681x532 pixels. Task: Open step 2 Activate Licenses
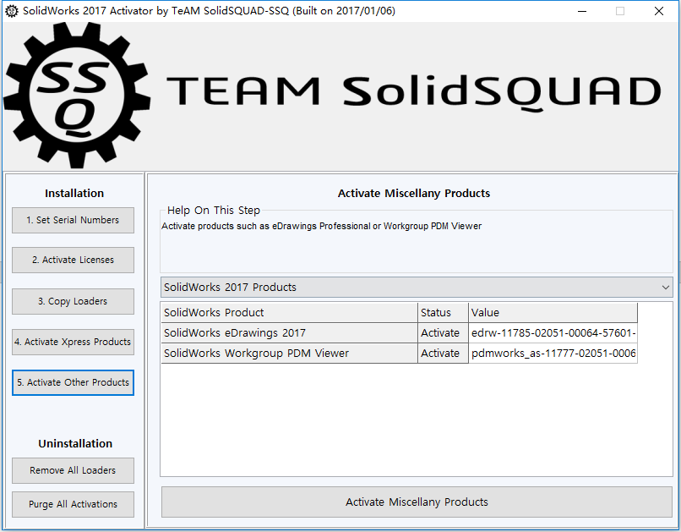pyautogui.click(x=73, y=260)
